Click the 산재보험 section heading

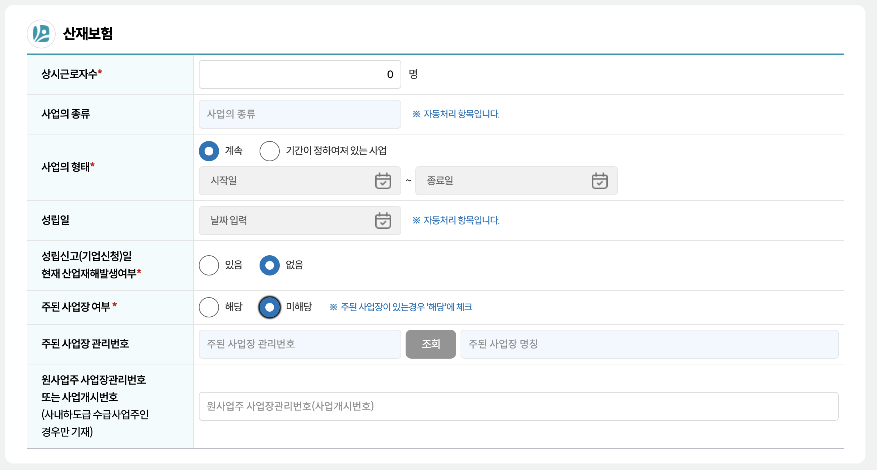[88, 34]
